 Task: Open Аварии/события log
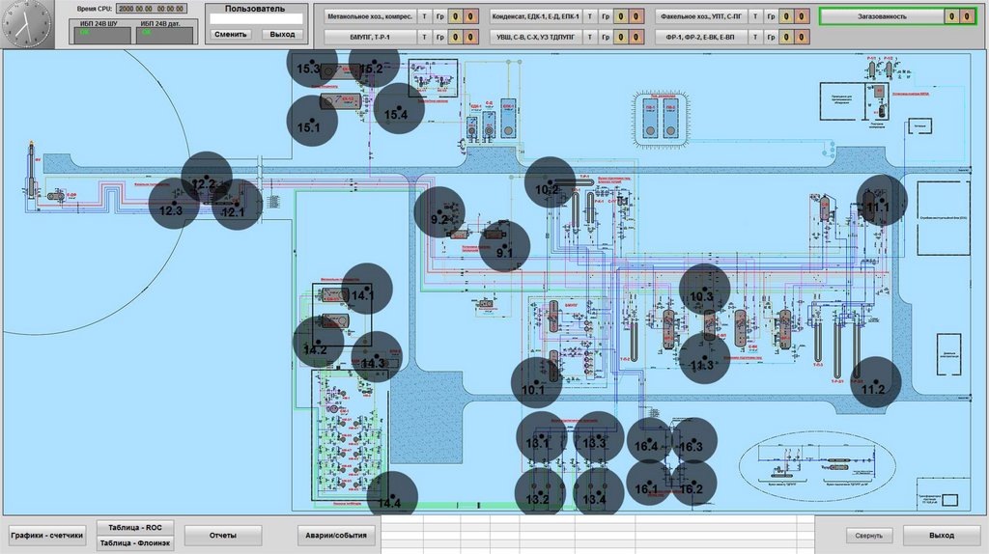pyautogui.click(x=336, y=535)
